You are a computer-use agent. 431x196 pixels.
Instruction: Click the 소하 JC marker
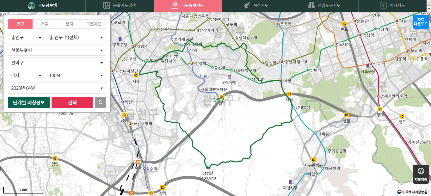coord(138,162)
